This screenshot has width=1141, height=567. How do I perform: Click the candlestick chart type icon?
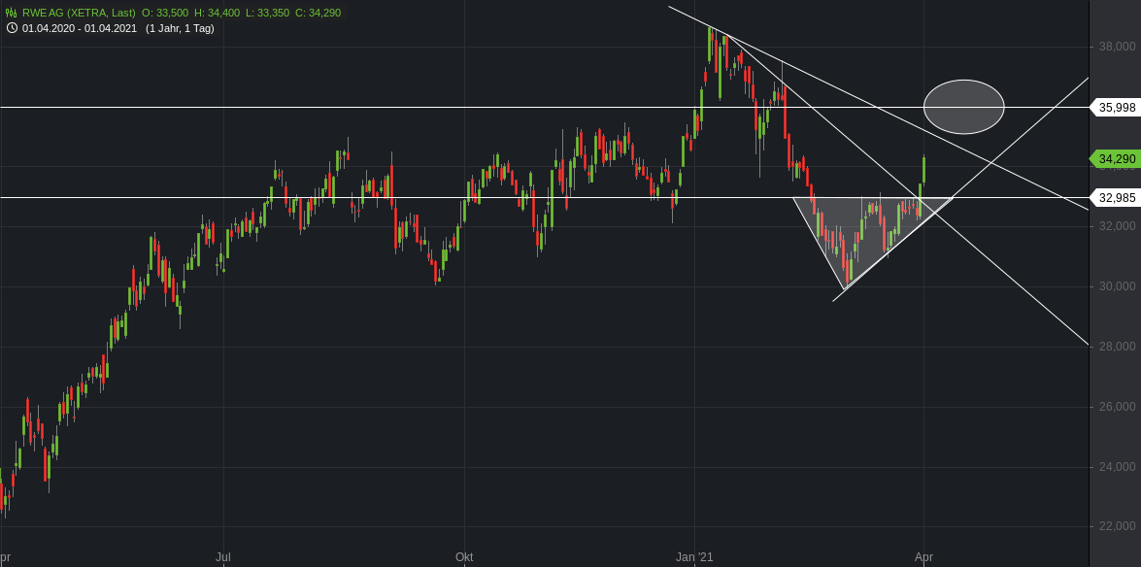click(10, 13)
